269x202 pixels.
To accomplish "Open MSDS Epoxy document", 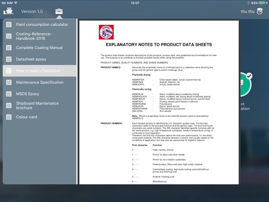I will (40, 94).
